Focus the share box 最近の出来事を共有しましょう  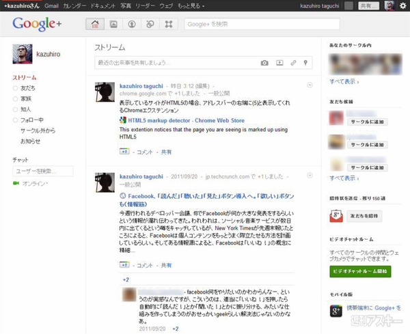(204, 63)
